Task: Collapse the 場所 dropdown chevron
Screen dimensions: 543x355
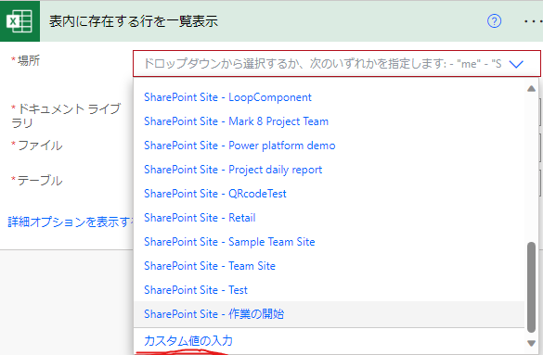Action: 516,64
